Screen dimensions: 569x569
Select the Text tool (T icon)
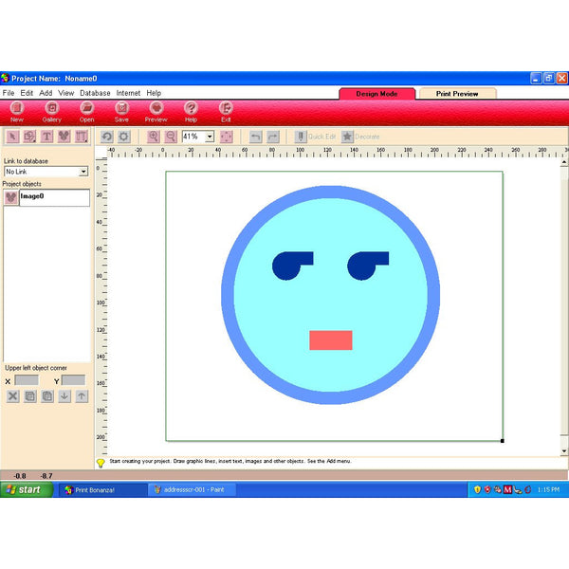46,137
